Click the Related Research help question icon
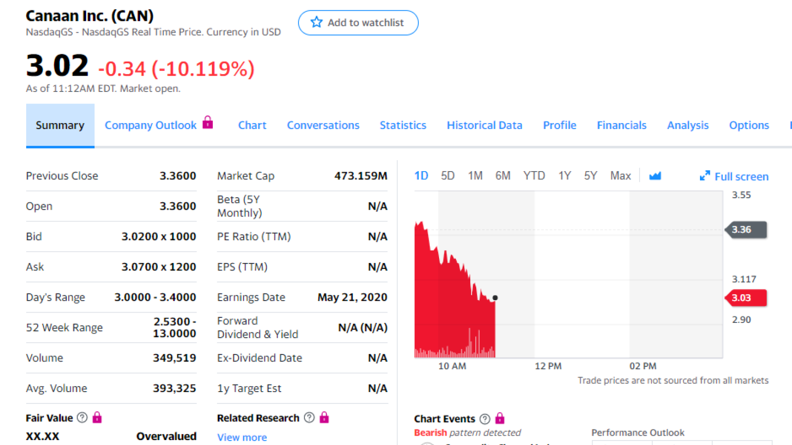Image resolution: width=792 pixels, height=445 pixels. point(309,418)
